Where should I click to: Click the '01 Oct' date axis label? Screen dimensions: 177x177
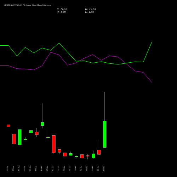pos(42,169)
